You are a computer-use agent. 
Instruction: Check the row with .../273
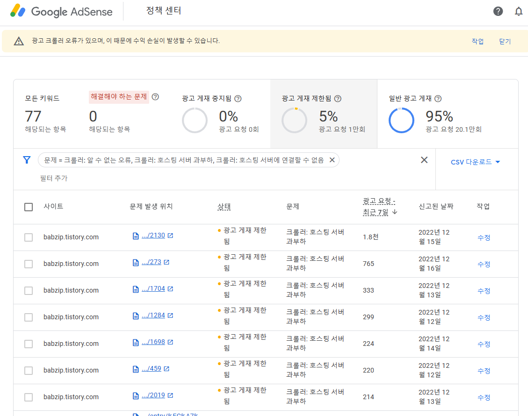point(29,264)
